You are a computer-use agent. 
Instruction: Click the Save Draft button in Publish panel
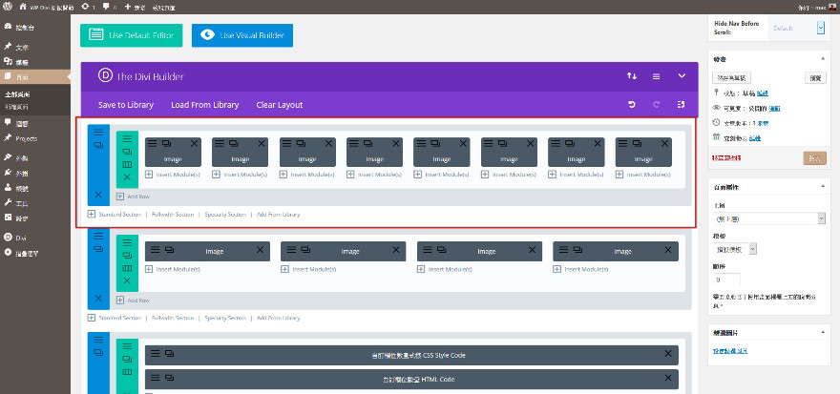pos(732,78)
